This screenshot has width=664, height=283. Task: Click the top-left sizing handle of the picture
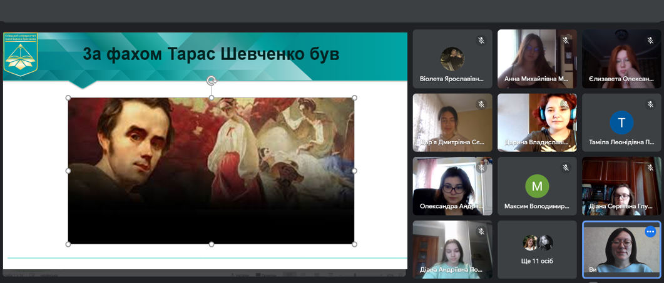pos(68,97)
